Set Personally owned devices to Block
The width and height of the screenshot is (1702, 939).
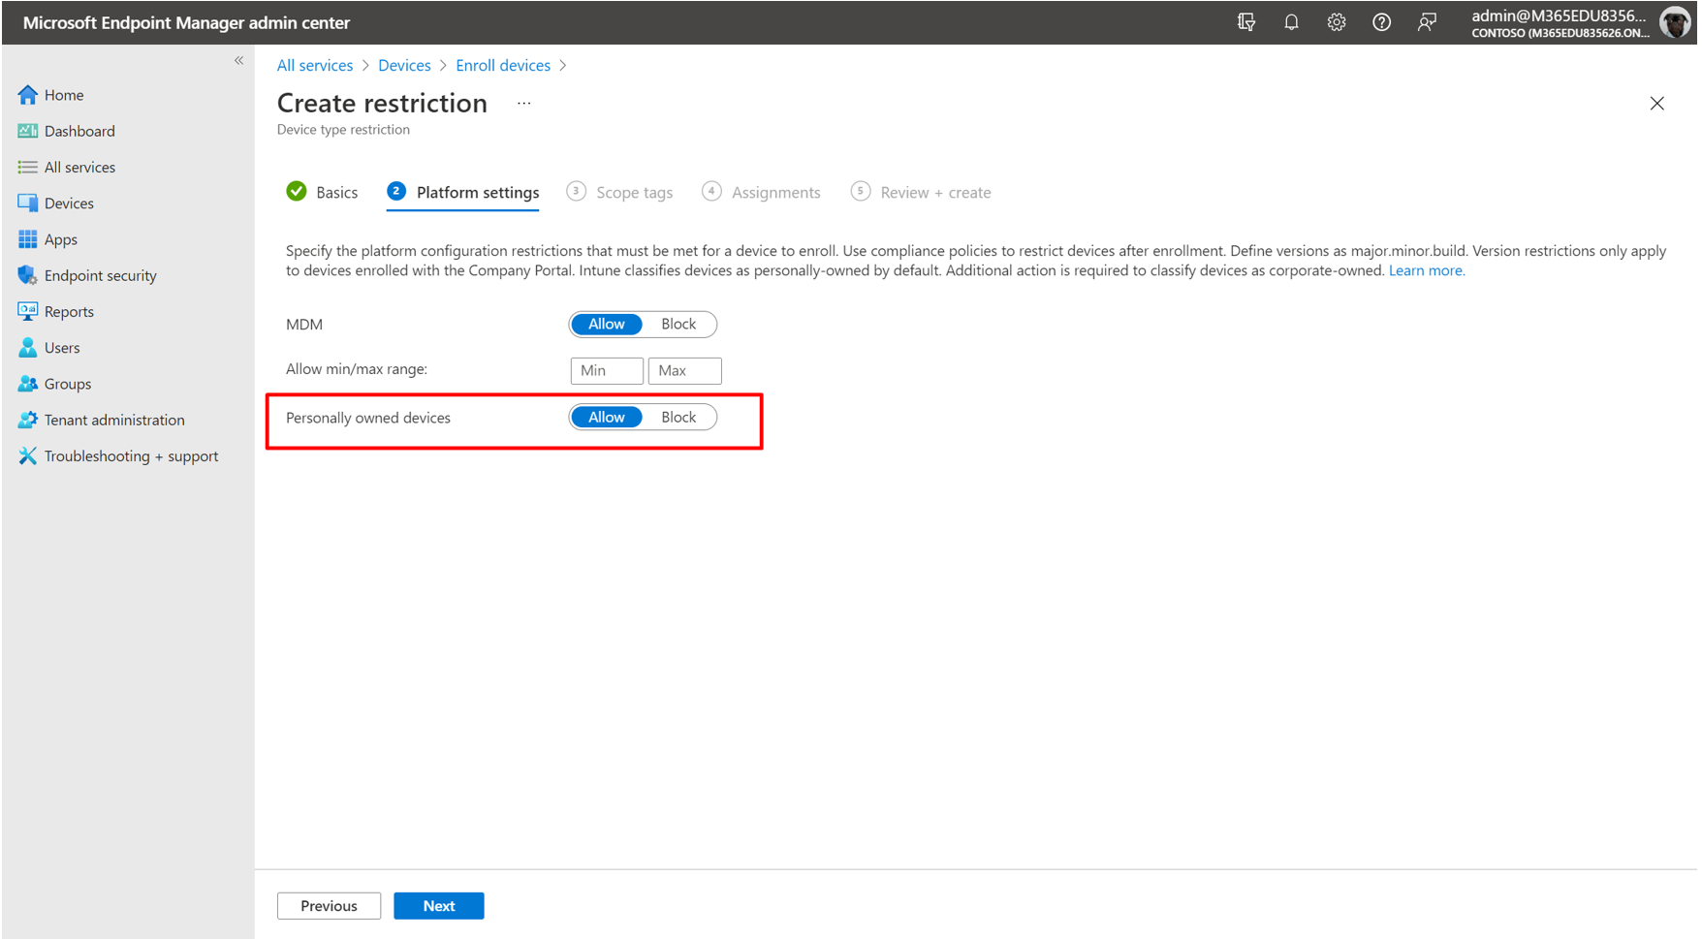[x=678, y=417]
